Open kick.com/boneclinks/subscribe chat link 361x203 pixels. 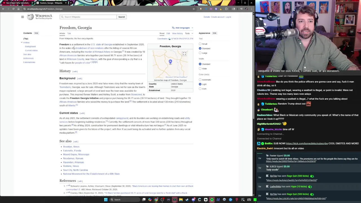point(307,144)
